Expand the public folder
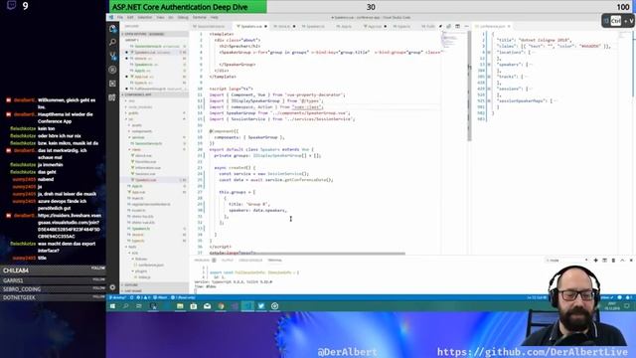 pyautogui.click(x=134, y=112)
